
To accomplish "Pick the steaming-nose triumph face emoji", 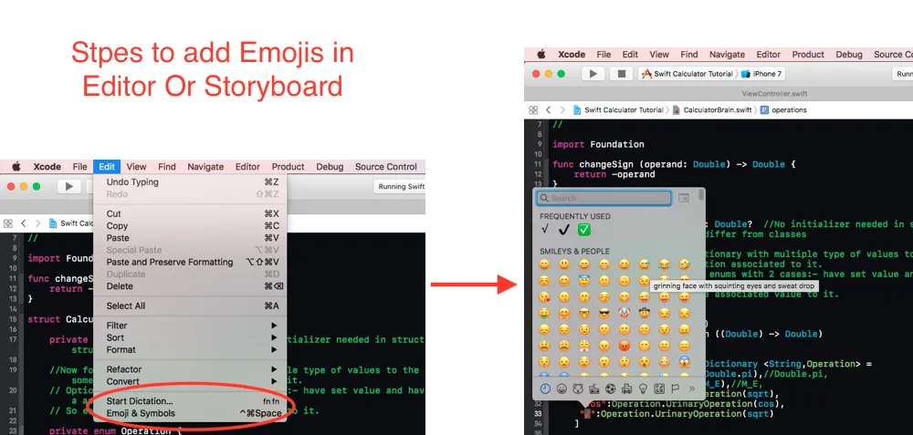I will (584, 346).
